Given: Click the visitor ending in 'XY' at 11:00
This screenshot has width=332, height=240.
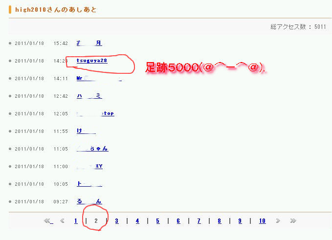Looking at the screenshot, I should 90,166.
